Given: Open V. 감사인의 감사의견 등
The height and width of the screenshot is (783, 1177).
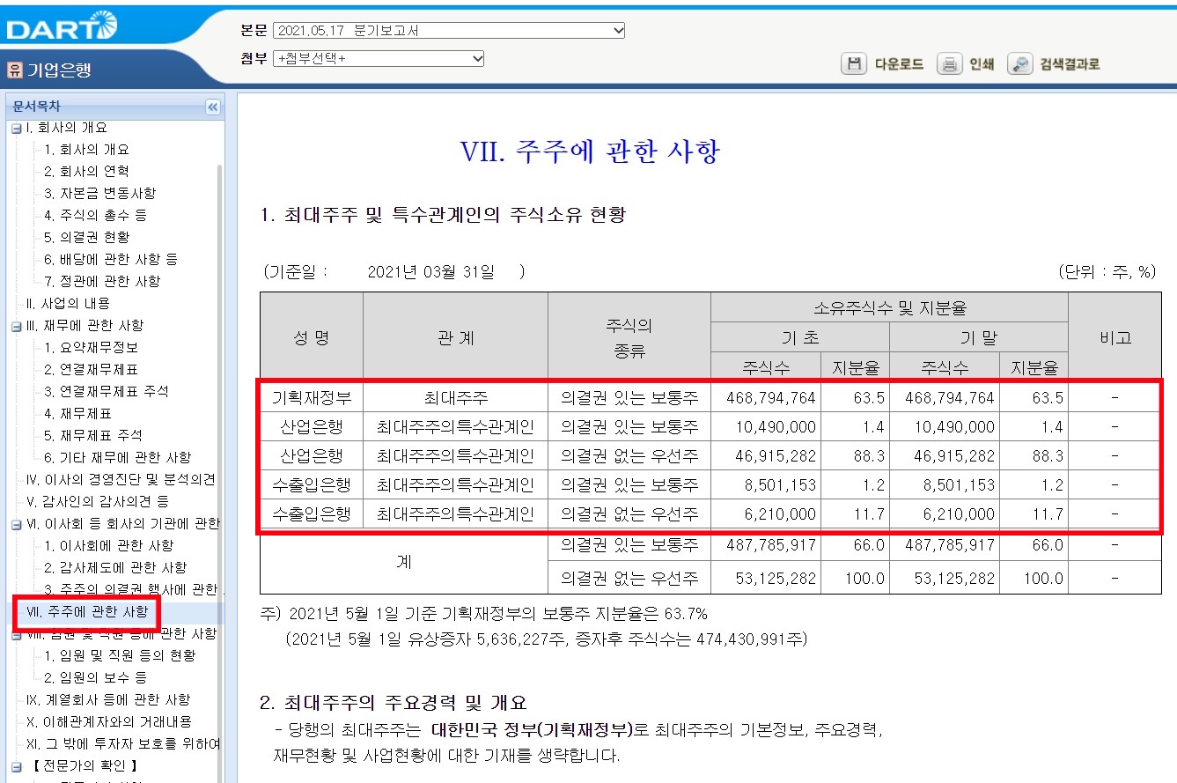Looking at the screenshot, I should pos(97,502).
